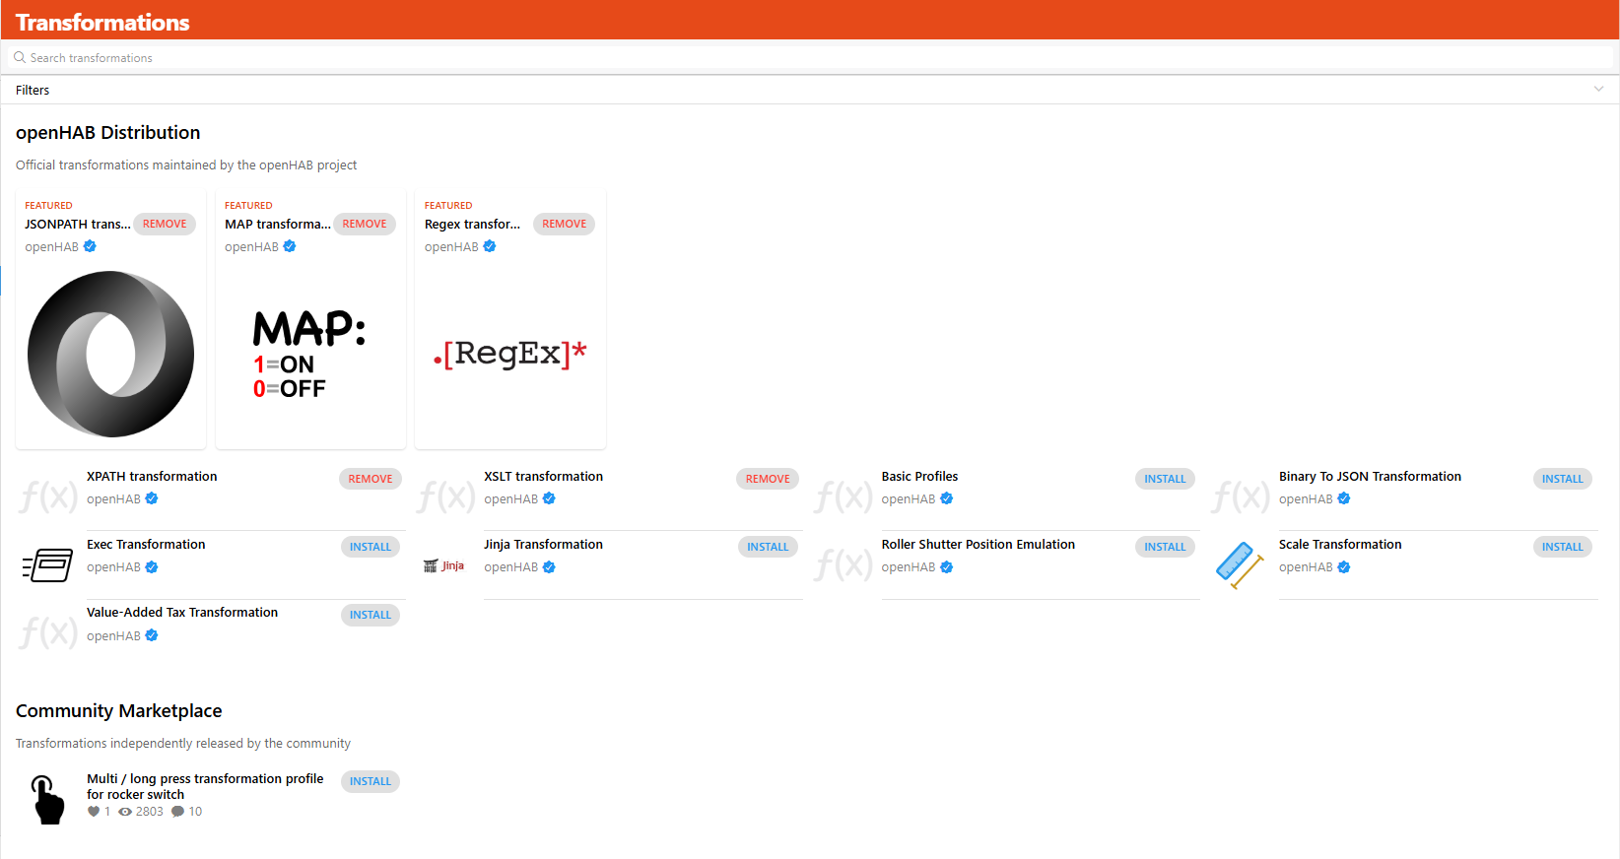This screenshot has width=1620, height=859.
Task: Remove the XPATH transformation
Action: [x=371, y=479]
